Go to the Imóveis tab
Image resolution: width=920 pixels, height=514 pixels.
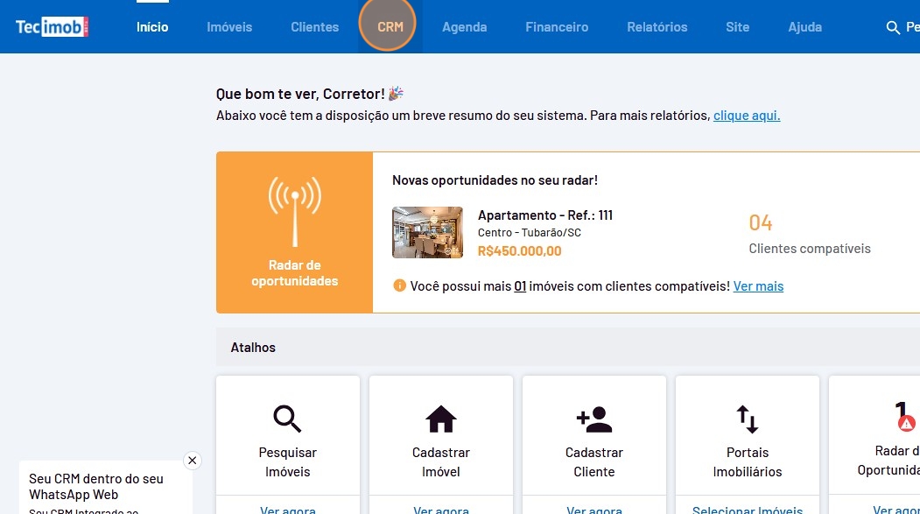229,27
